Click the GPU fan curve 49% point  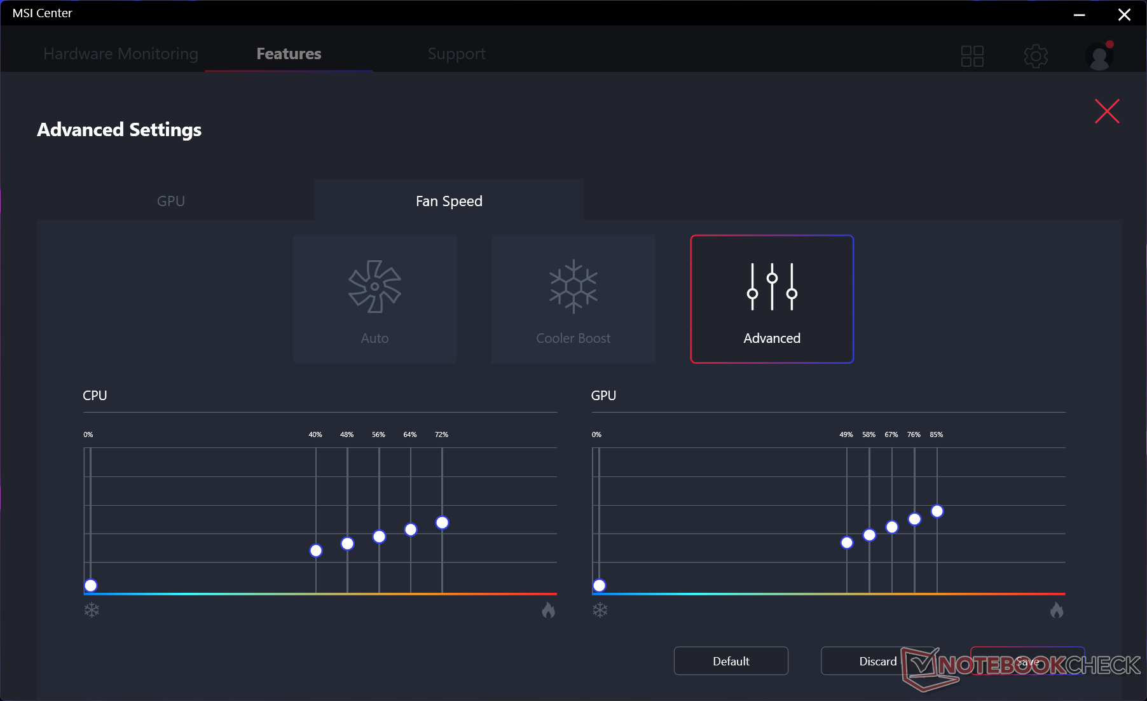click(x=847, y=543)
